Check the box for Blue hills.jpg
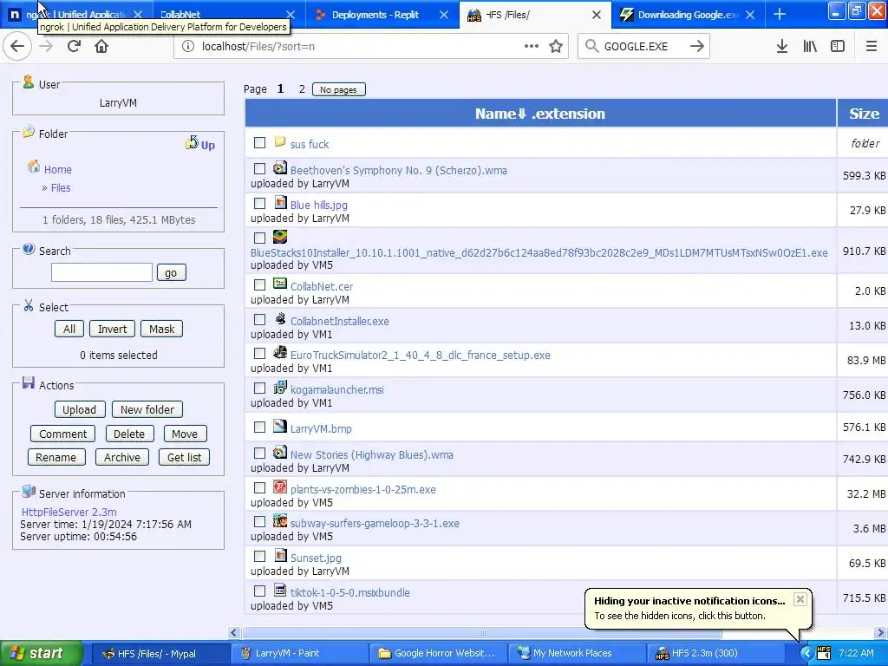This screenshot has width=888, height=666. [259, 203]
